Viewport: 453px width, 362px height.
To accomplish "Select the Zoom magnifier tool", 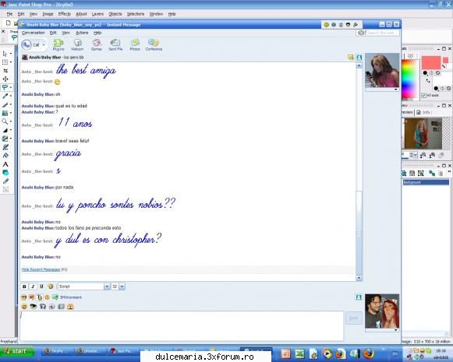I will click(x=5, y=121).
